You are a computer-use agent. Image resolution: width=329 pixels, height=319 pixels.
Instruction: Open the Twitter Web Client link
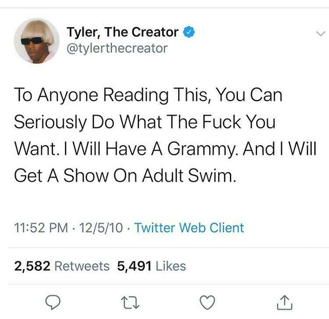(x=189, y=227)
